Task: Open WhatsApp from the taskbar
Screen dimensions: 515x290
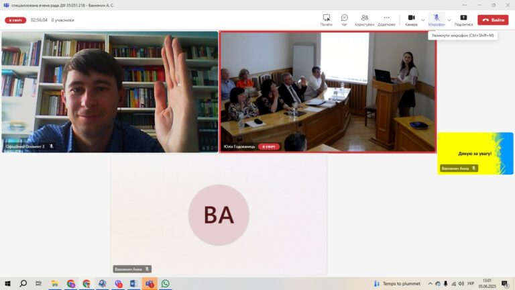Action: [165, 283]
